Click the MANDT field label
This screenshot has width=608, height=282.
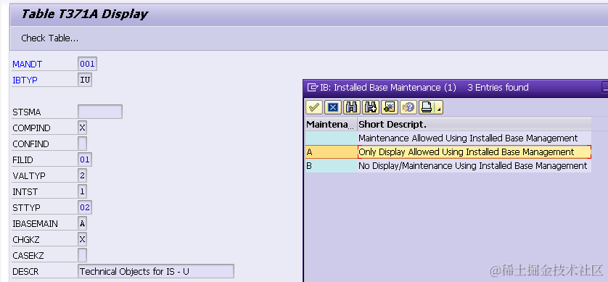[27, 65]
